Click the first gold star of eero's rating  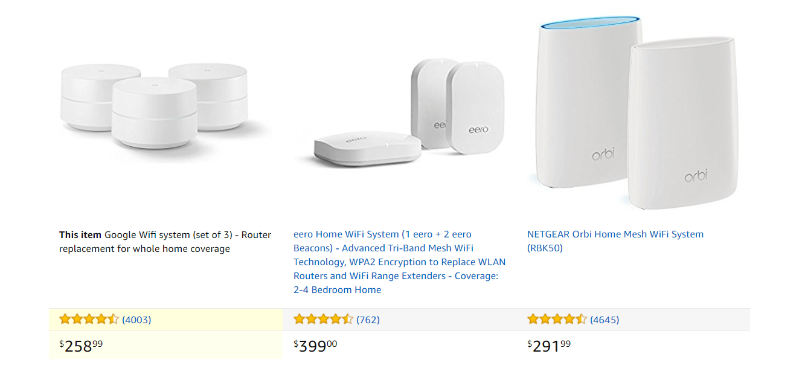pos(300,320)
